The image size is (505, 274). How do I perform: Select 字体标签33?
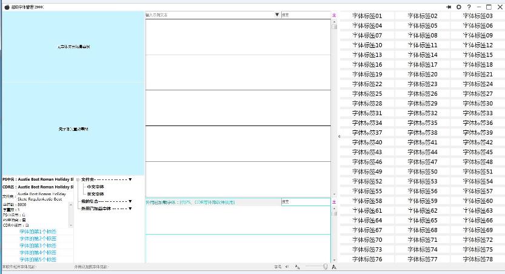tap(478, 113)
